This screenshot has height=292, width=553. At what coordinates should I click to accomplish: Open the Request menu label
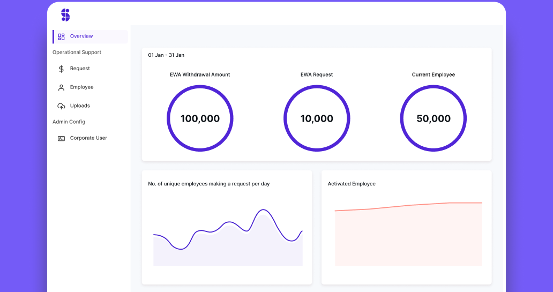click(x=80, y=69)
